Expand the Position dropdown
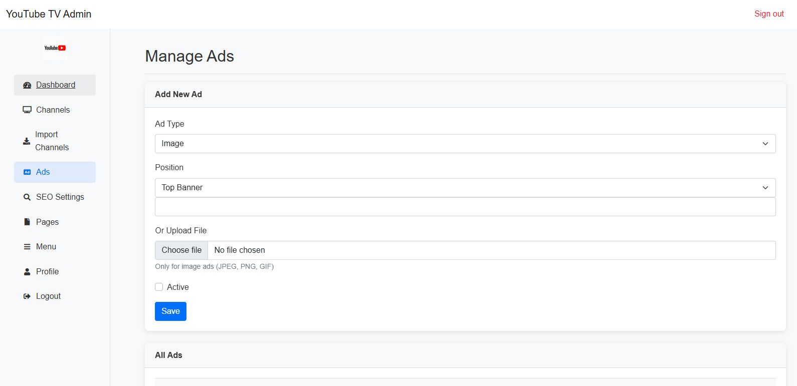 pyautogui.click(x=465, y=188)
